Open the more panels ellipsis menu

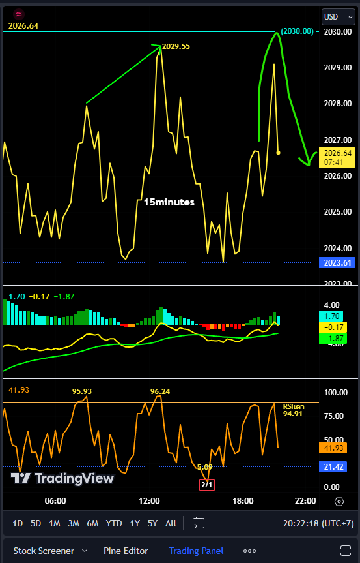(x=249, y=551)
